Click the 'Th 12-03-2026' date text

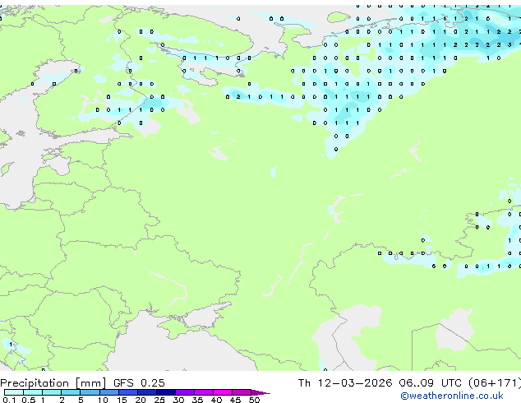[345, 383]
